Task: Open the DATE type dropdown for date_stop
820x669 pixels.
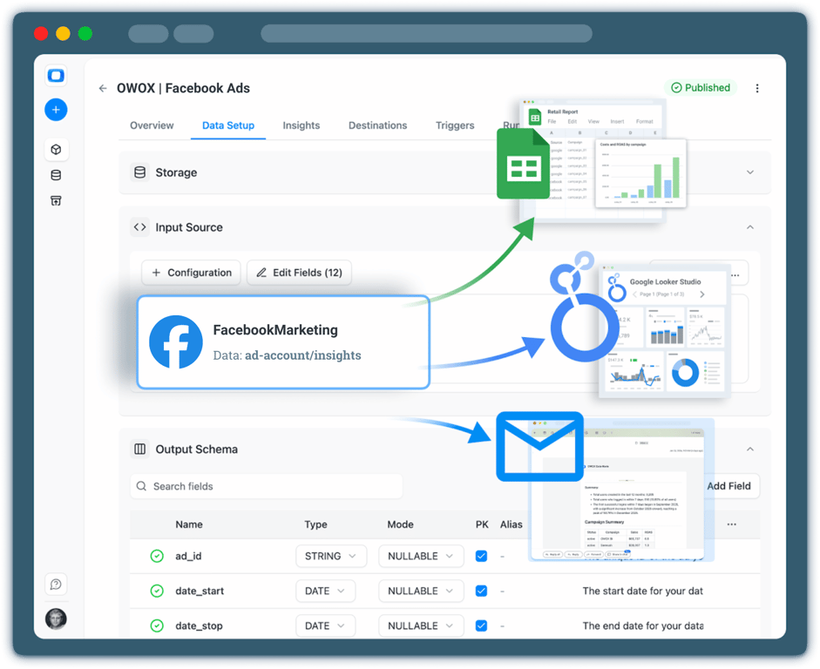Action: pyautogui.click(x=325, y=625)
